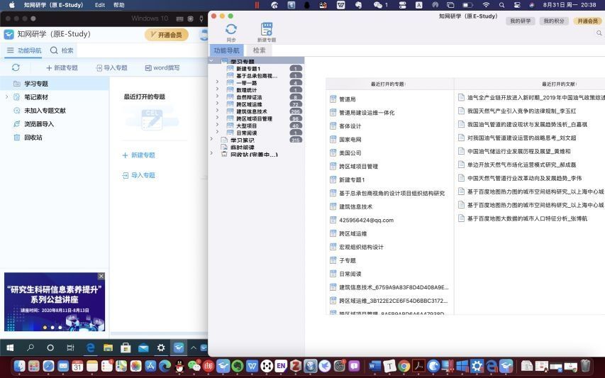
Task: Open recent topic 宏观组织结构设计
Action: tap(361, 248)
